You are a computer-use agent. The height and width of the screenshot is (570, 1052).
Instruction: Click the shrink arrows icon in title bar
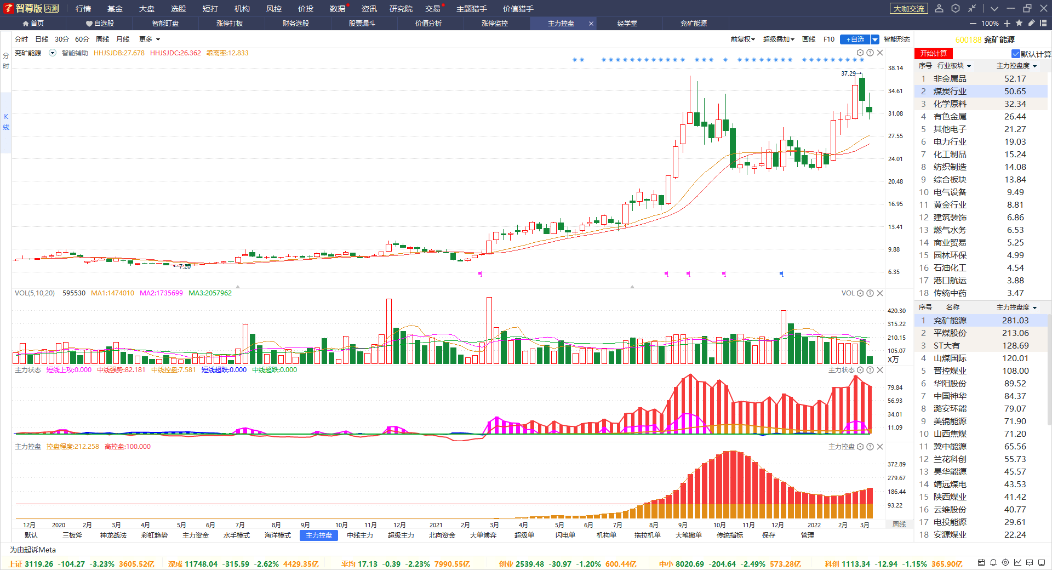pyautogui.click(x=972, y=8)
